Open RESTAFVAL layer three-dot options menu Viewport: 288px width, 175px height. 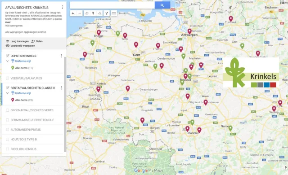(x=61, y=88)
